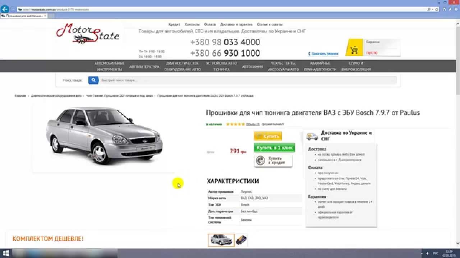Image resolution: width=460 pixels, height=258 pixels.
Task: Open Шумо и виброизоляция menu
Action: coord(356,66)
